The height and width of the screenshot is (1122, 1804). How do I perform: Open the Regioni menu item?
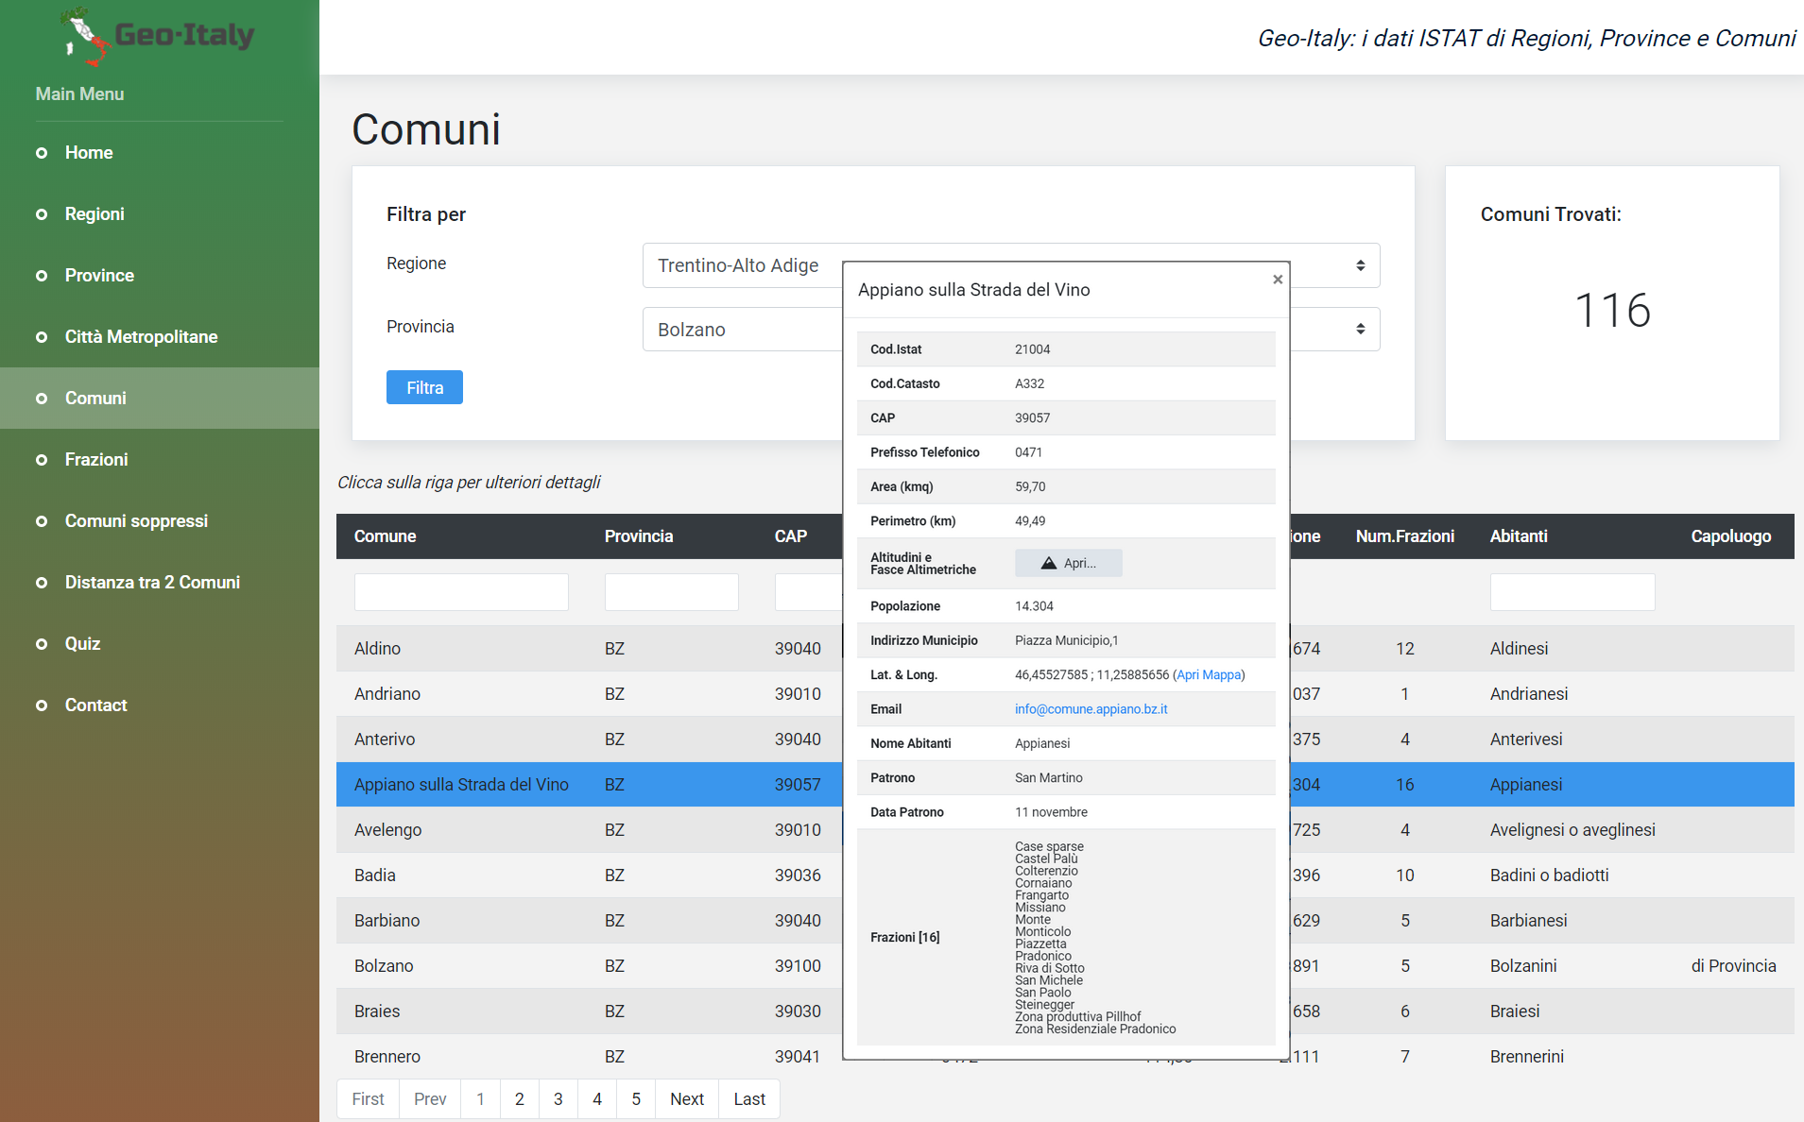tap(94, 214)
